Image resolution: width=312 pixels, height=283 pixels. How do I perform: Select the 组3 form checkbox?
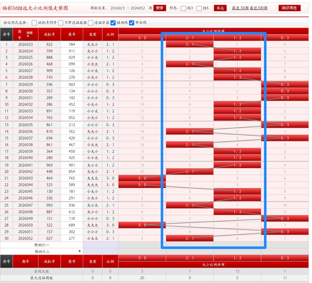point(183,8)
